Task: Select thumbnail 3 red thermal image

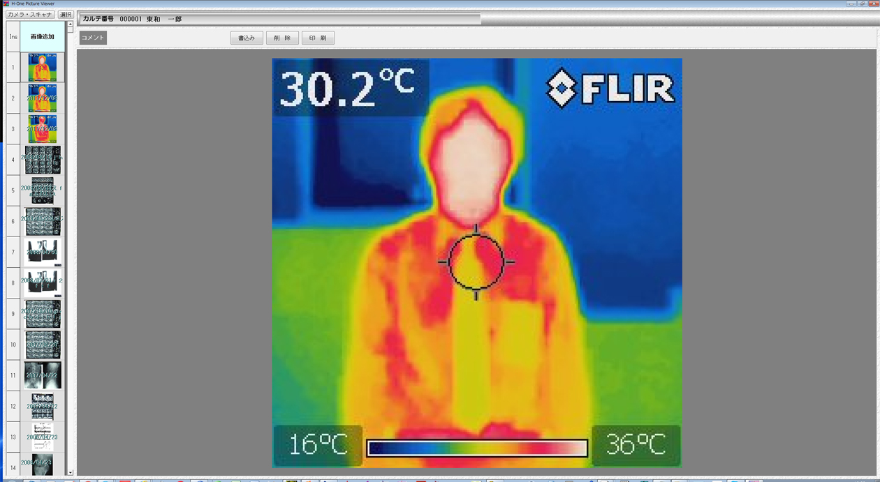Action: (43, 129)
